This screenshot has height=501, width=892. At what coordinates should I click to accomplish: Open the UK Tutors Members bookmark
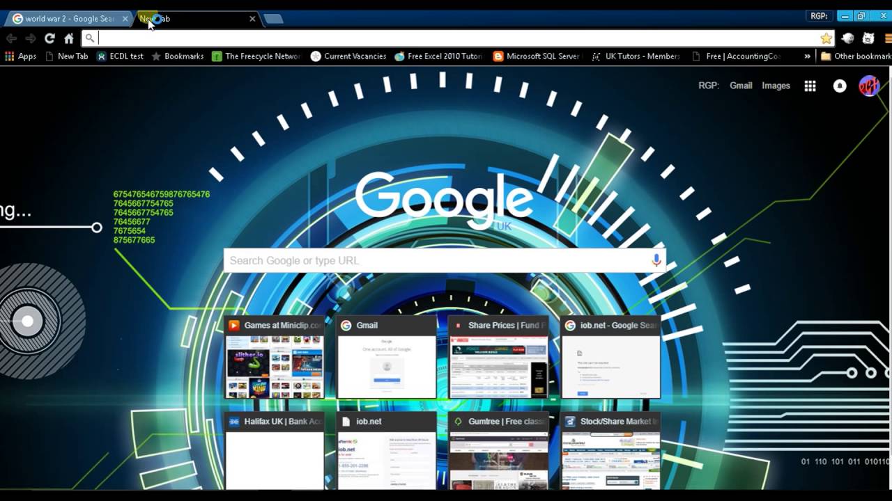[636, 56]
